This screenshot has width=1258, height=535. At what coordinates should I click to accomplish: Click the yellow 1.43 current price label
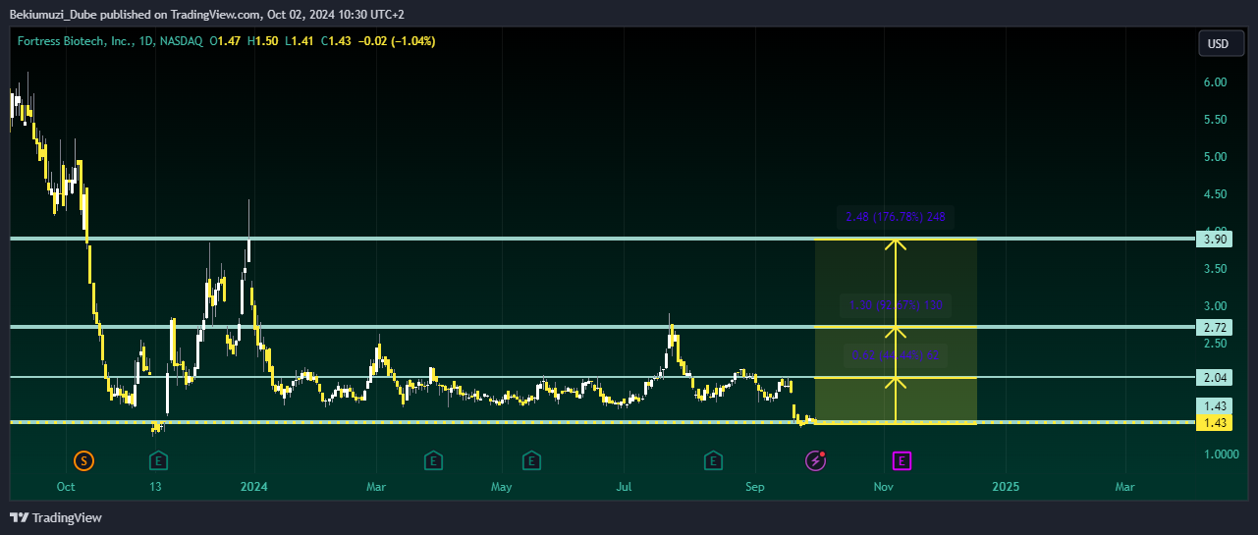(x=1217, y=422)
